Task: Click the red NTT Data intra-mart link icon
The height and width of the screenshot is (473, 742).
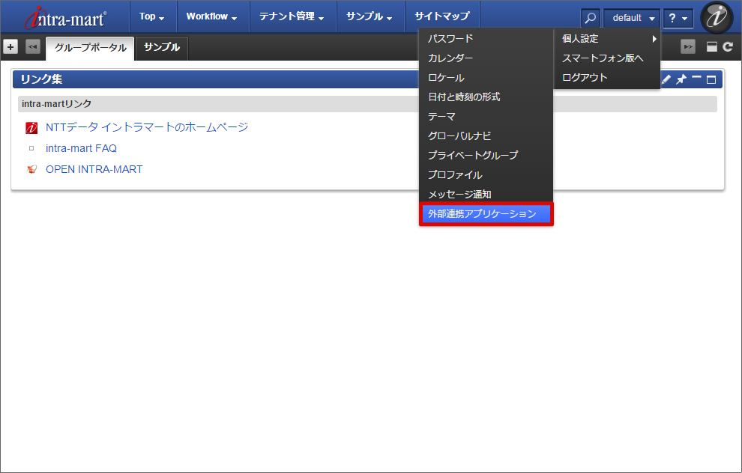Action: [31, 127]
